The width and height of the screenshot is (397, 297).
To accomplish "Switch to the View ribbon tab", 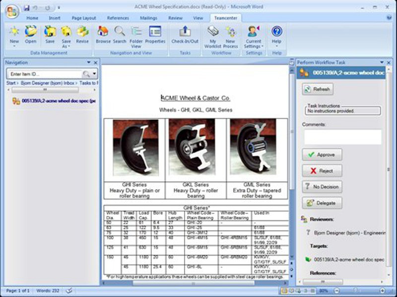I will 198,18.
